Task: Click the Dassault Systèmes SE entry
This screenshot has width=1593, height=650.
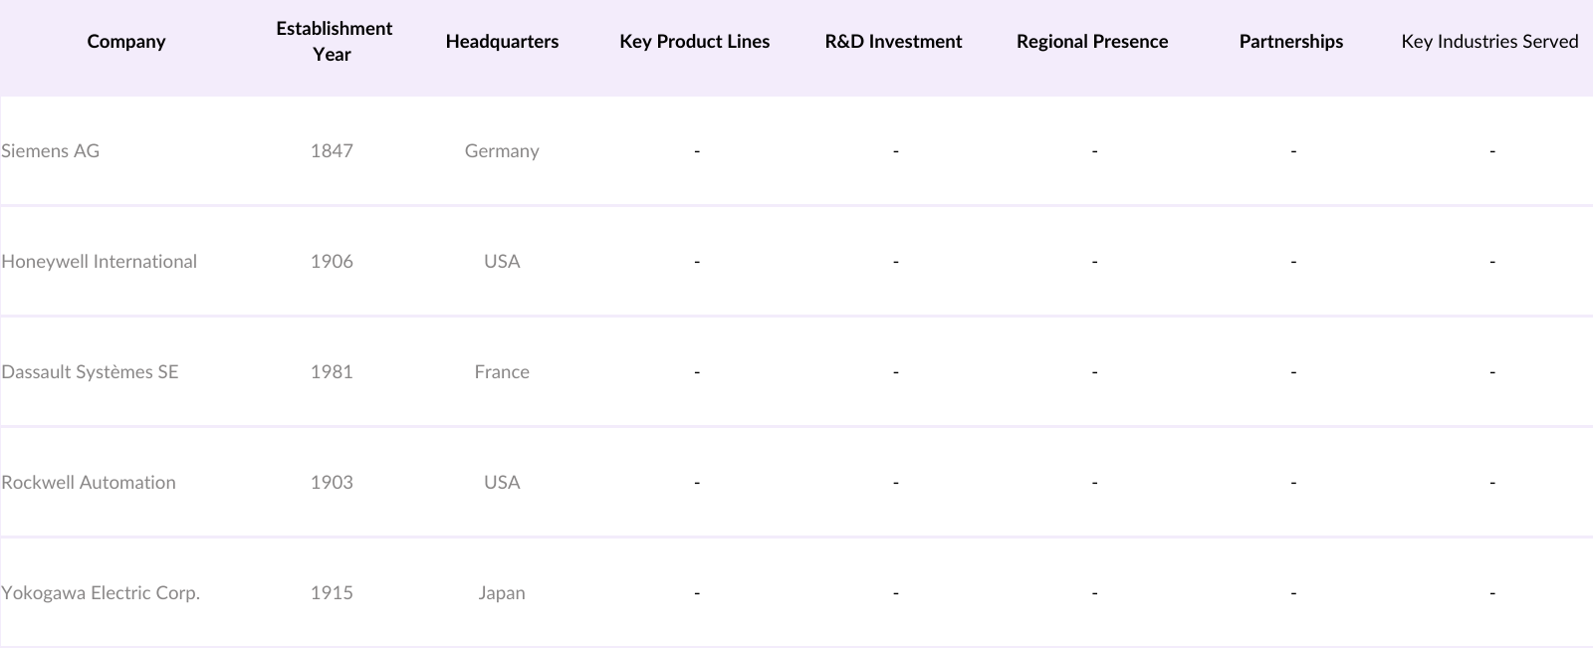Action: point(90,372)
